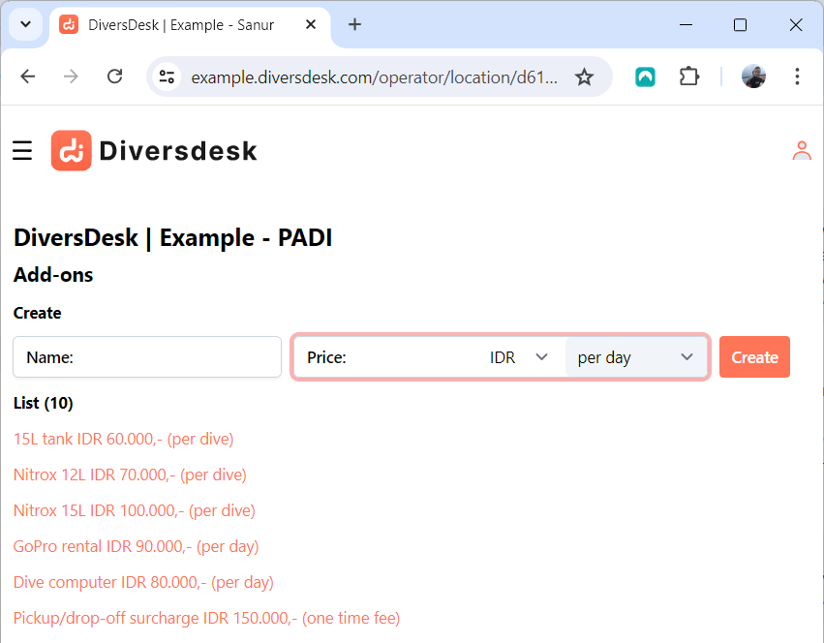Open browser extensions puzzle menu
The image size is (824, 643).
(x=689, y=77)
